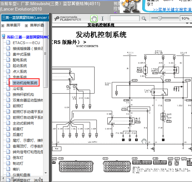Viewport: 192px width, 182px height.
Task: Click the 发动机控制系统 document title heading
Action: (x=101, y=35)
